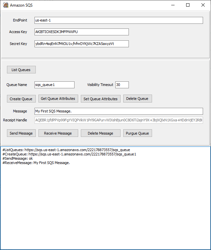211x250 pixels.
Task: Click the Delete Message button
Action: [x=101, y=133]
